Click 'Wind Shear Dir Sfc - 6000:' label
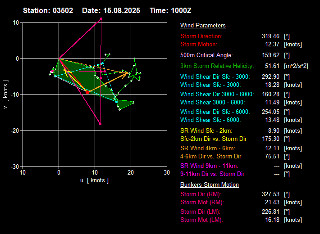 point(215,112)
